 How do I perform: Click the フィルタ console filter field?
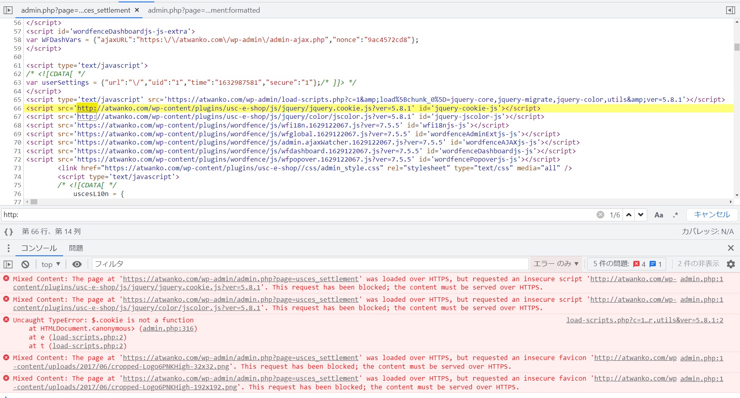coord(310,264)
